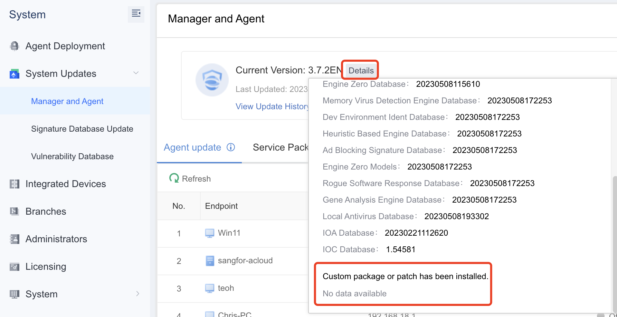Select the Win11 endpoint row

(x=229, y=233)
